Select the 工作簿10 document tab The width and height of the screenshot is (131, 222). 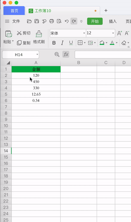pos(63,11)
